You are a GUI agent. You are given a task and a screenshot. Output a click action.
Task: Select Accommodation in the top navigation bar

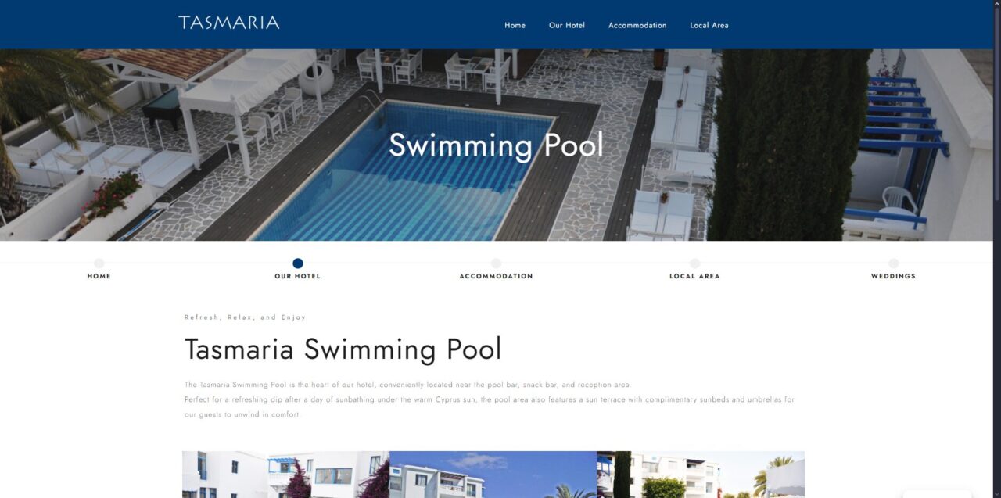637,25
